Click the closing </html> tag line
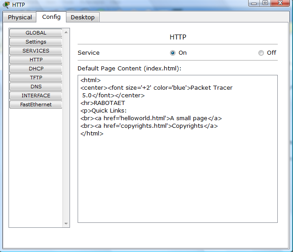Image resolution: width=293 pixels, height=252 pixels. pyautogui.click(x=92, y=134)
